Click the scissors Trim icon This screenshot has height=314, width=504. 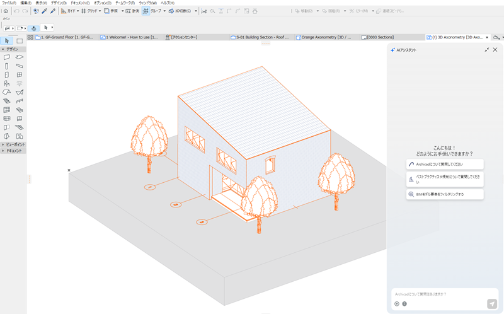point(203,11)
